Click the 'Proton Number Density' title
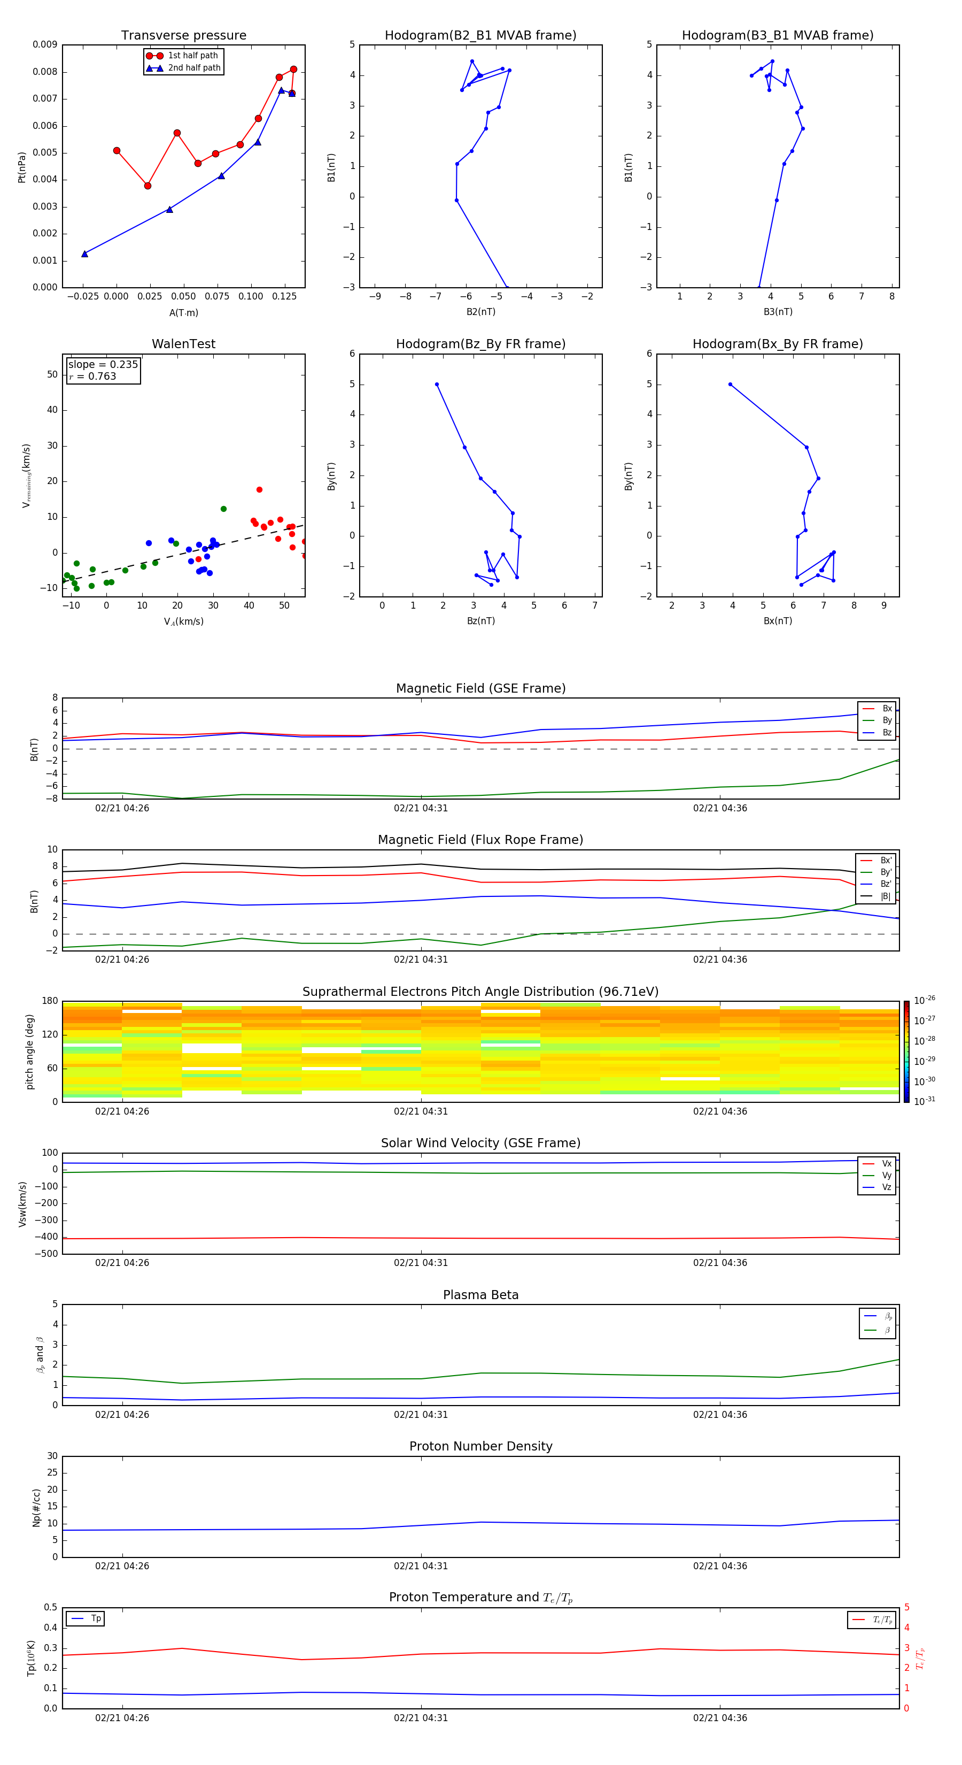 (x=480, y=1446)
